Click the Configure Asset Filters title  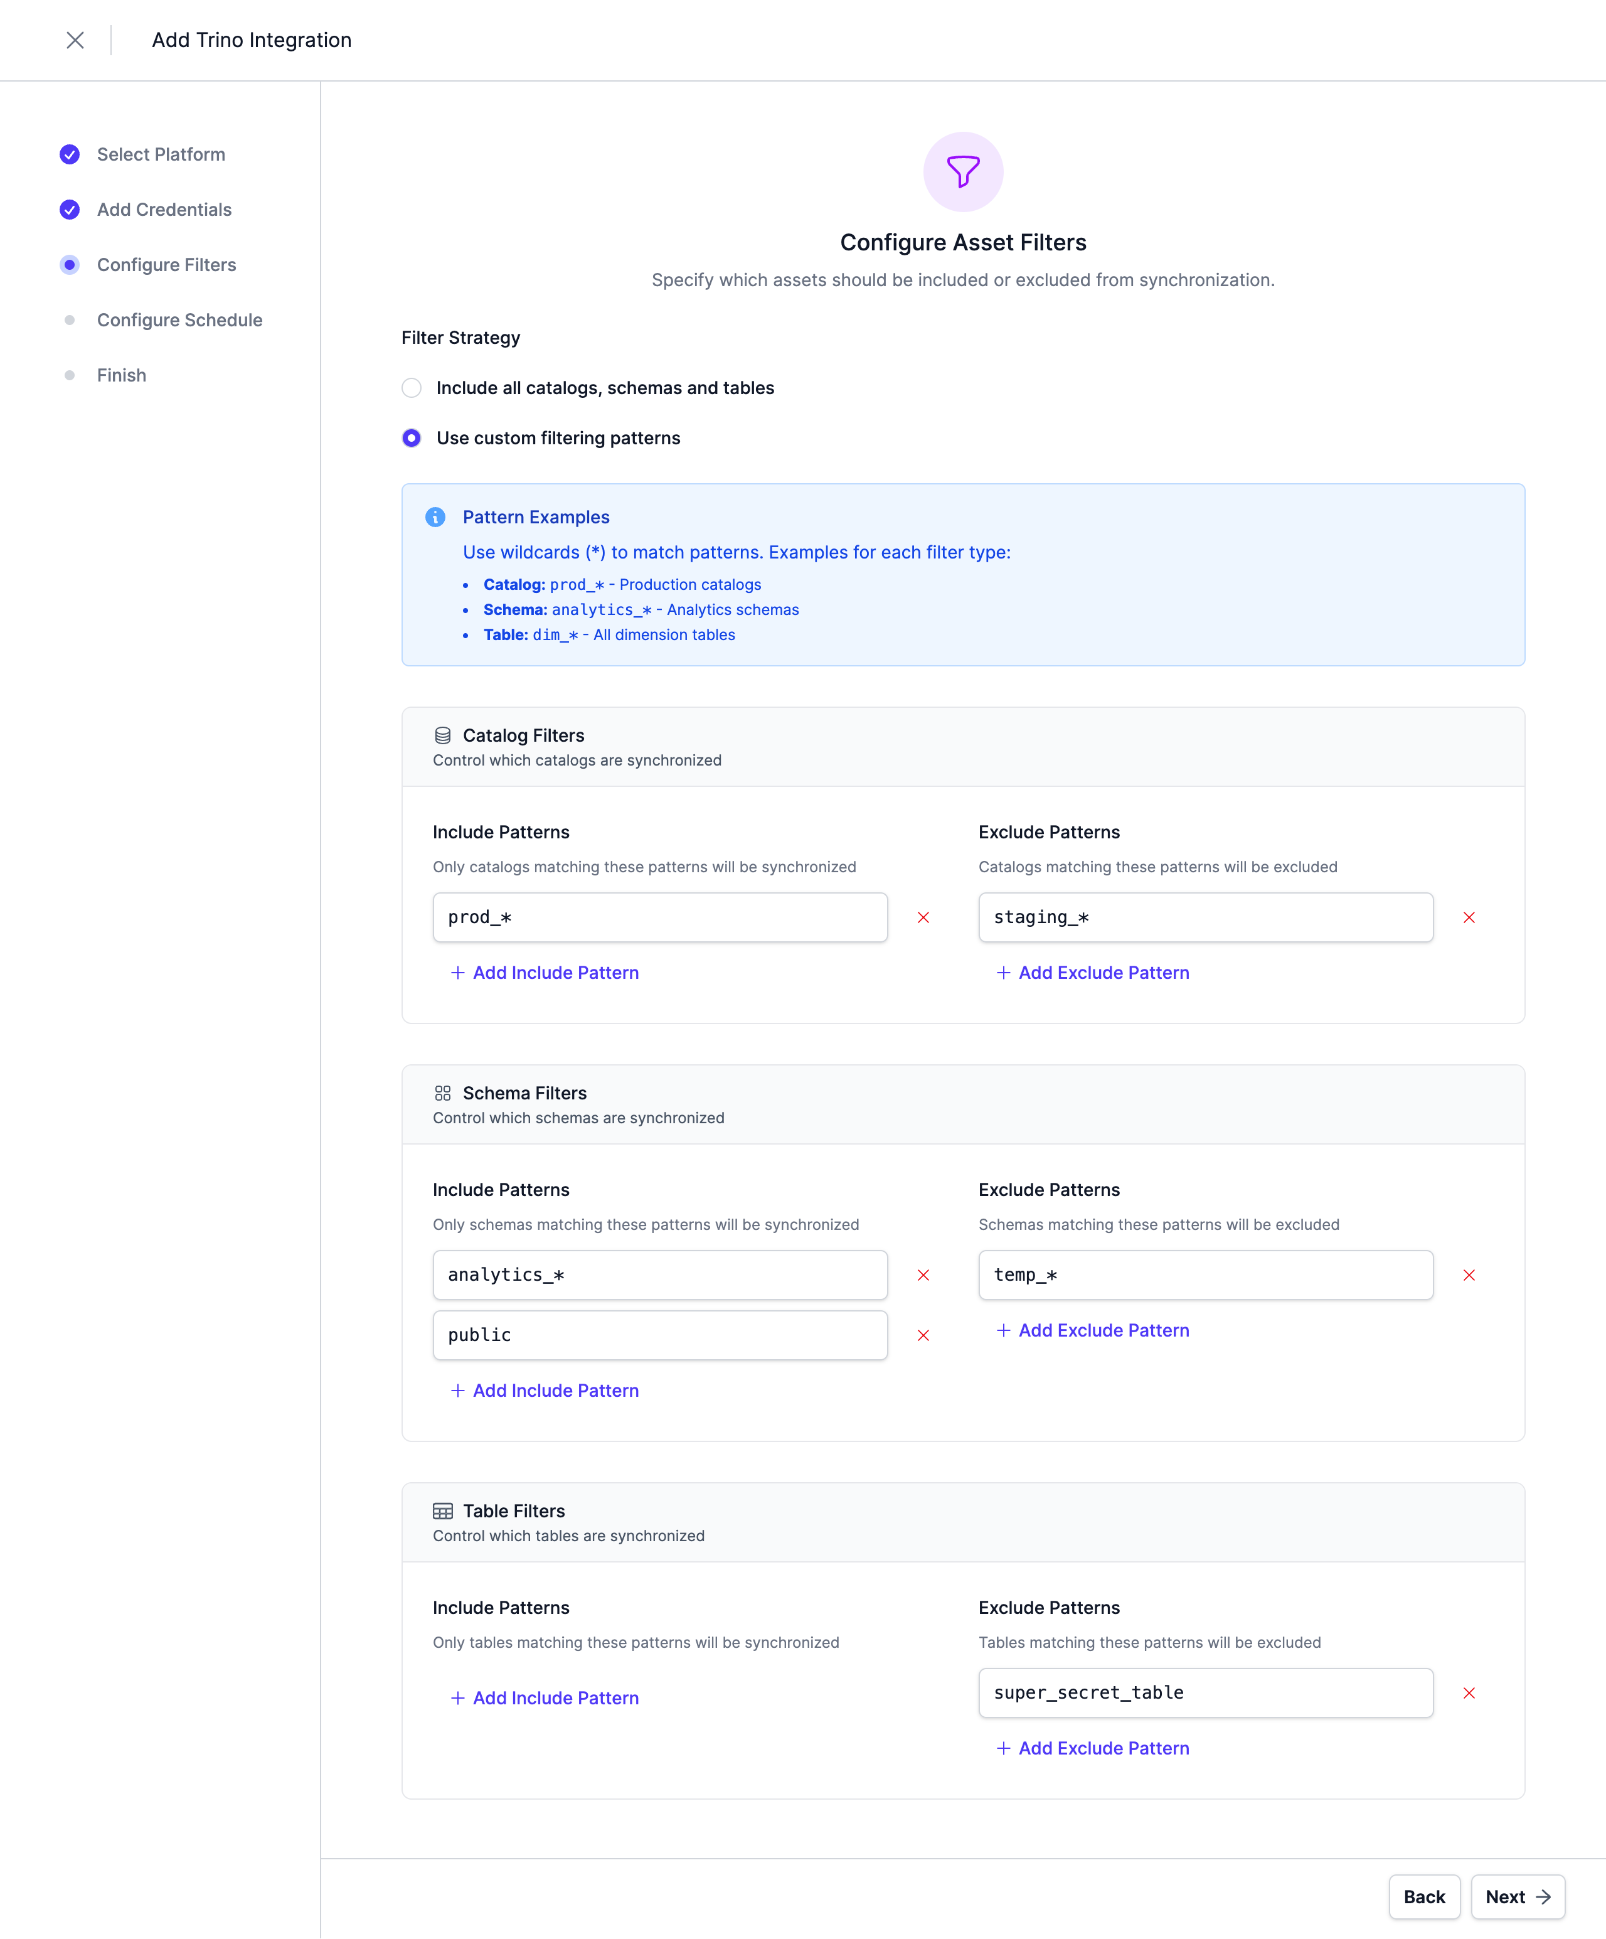(963, 242)
